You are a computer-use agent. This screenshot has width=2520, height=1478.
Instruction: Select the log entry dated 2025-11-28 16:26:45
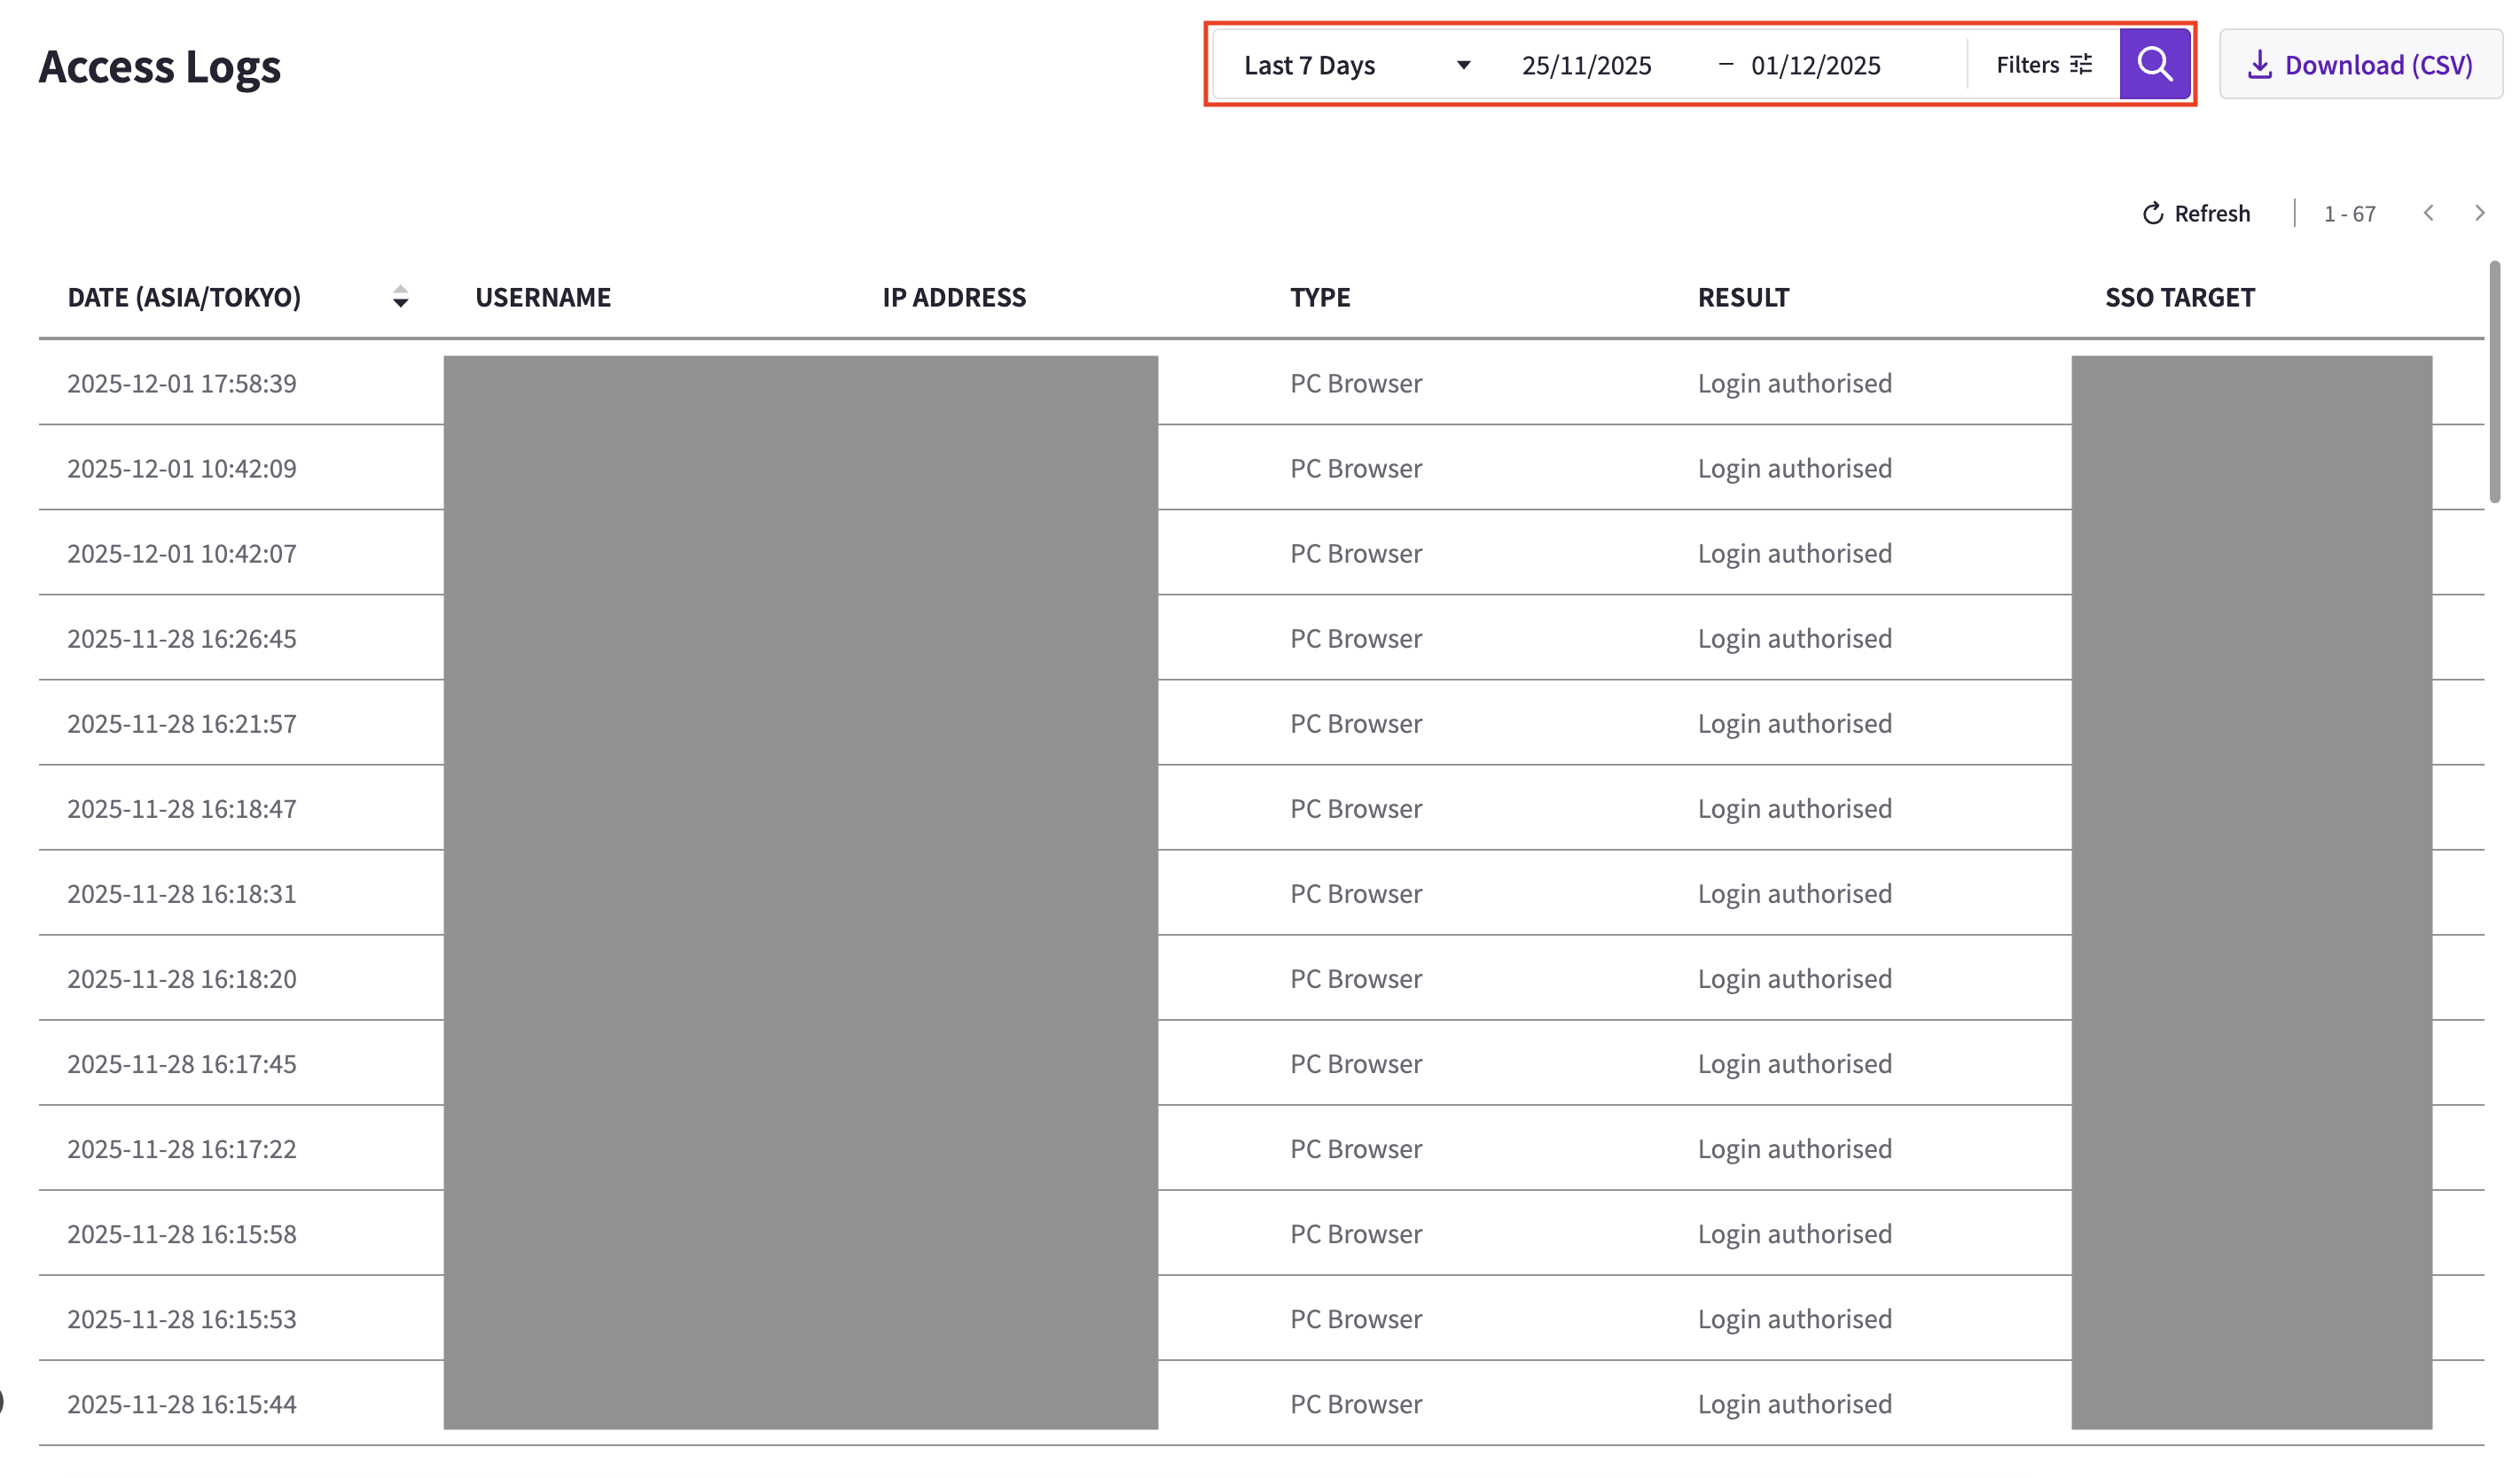tap(1261, 639)
